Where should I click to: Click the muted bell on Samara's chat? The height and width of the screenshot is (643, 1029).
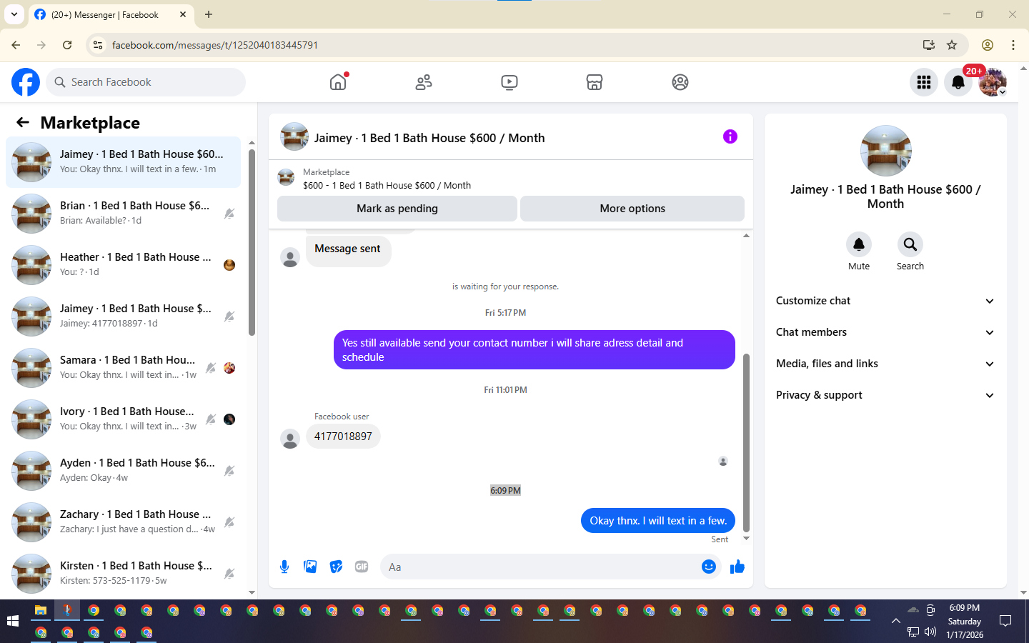(x=211, y=368)
